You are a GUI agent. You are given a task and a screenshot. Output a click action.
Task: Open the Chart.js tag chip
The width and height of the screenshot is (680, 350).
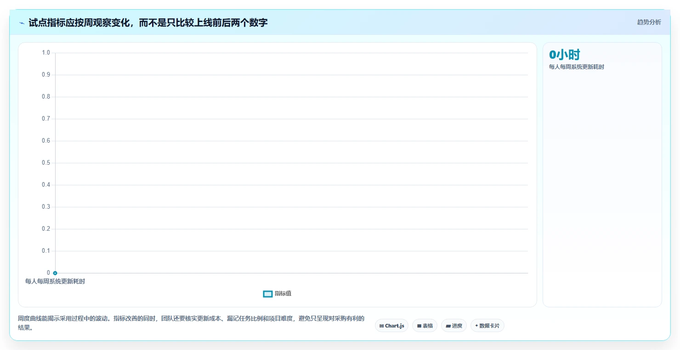(x=392, y=326)
